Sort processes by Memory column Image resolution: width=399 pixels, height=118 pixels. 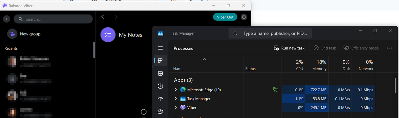(x=317, y=65)
